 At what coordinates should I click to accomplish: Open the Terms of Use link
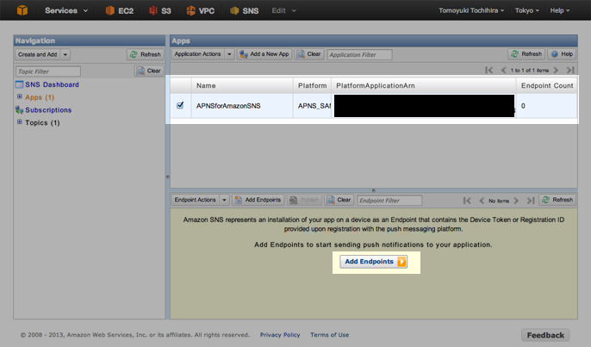(x=330, y=335)
